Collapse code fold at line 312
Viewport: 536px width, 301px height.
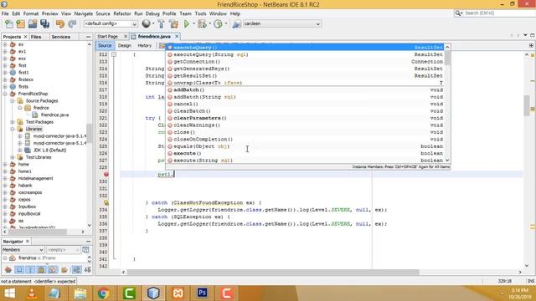(114, 54)
